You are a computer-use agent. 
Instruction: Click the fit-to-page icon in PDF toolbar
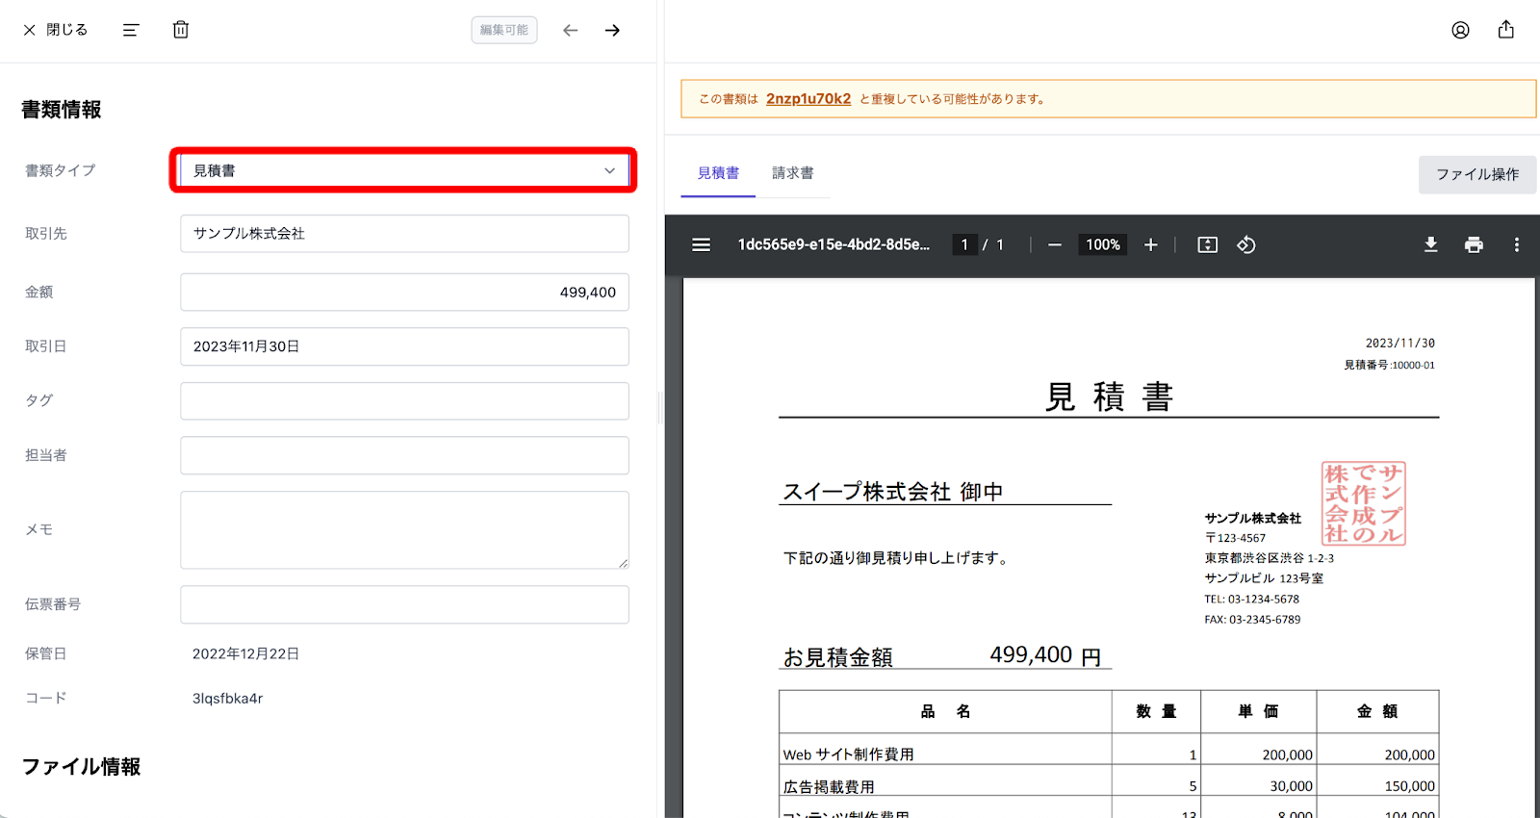coord(1207,245)
